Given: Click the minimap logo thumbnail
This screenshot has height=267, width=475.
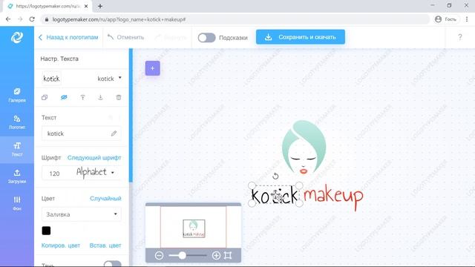Looking at the screenshot, I should (194, 228).
